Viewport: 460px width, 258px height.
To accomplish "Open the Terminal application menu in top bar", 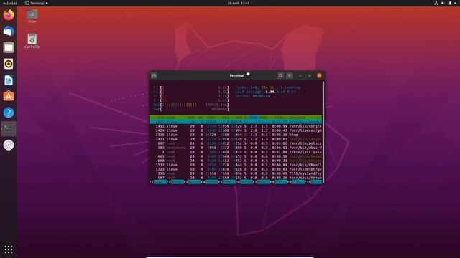I will pyautogui.click(x=37, y=3).
